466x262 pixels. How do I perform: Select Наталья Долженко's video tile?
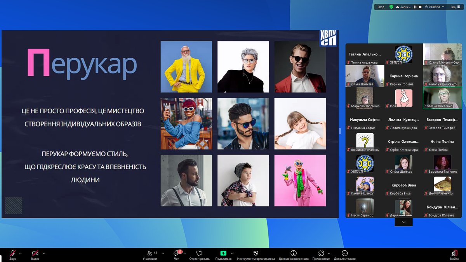442,76
